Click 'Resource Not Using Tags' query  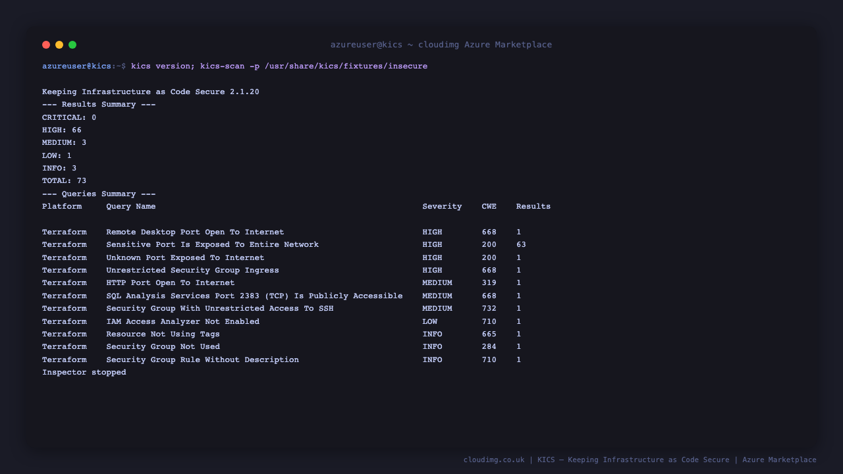point(163,334)
